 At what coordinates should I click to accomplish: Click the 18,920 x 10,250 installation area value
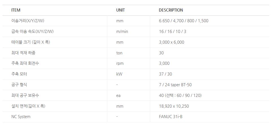174,106
